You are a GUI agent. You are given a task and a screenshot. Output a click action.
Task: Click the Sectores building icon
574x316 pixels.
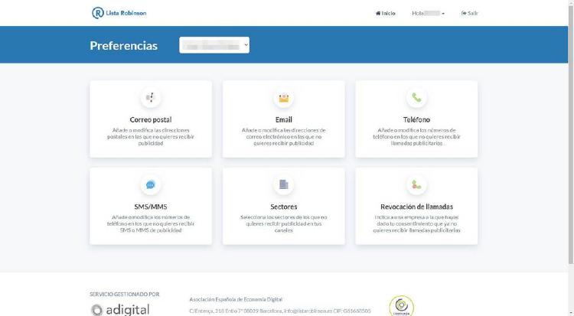[283, 184]
